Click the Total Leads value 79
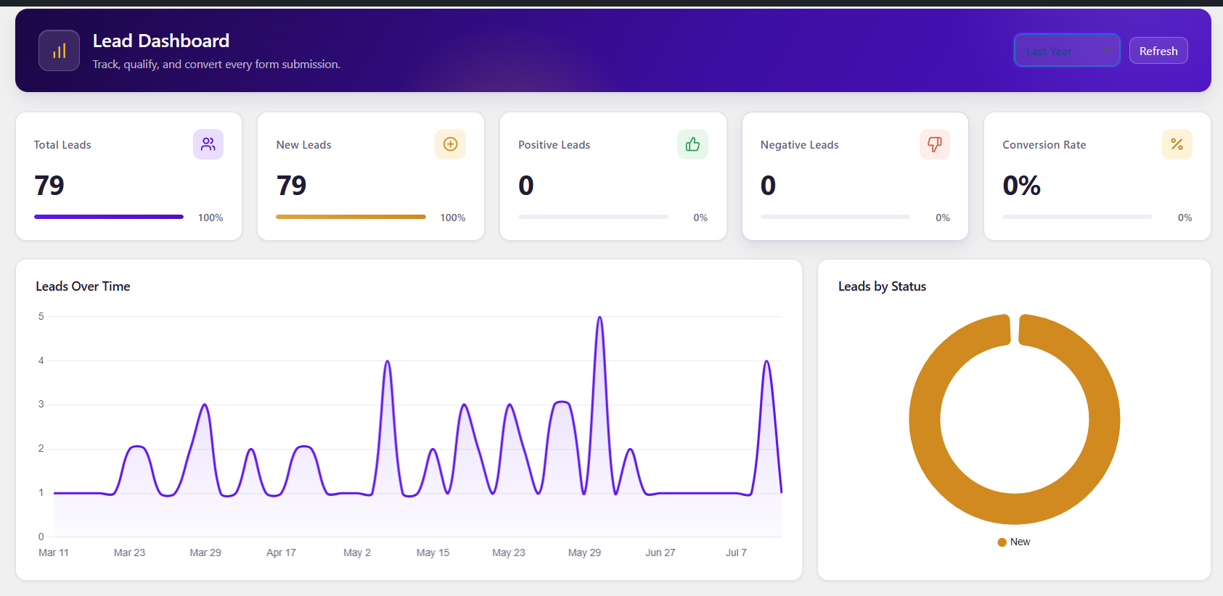Image resolution: width=1223 pixels, height=596 pixels. (49, 186)
